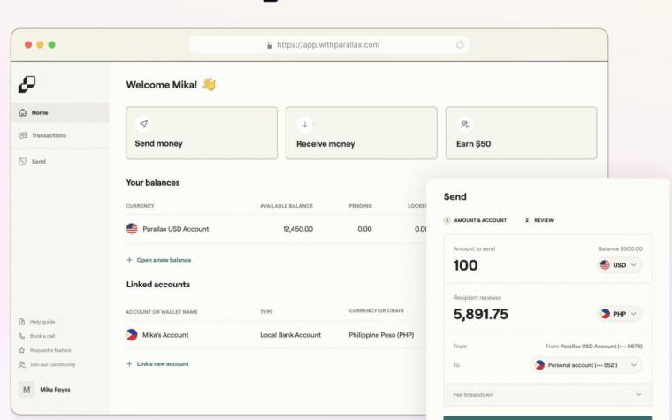This screenshot has width=672, height=420.
Task: Click the TYPE column header
Action: (x=266, y=312)
